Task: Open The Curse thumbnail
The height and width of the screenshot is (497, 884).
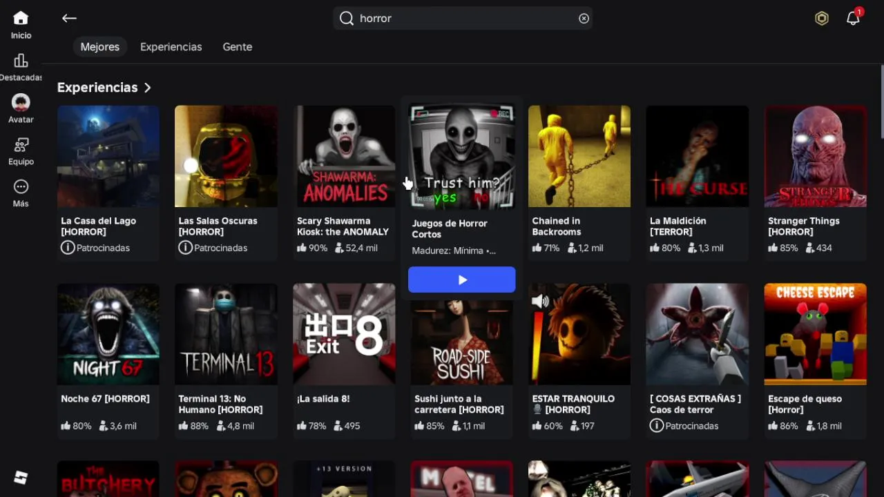Action: click(x=697, y=156)
